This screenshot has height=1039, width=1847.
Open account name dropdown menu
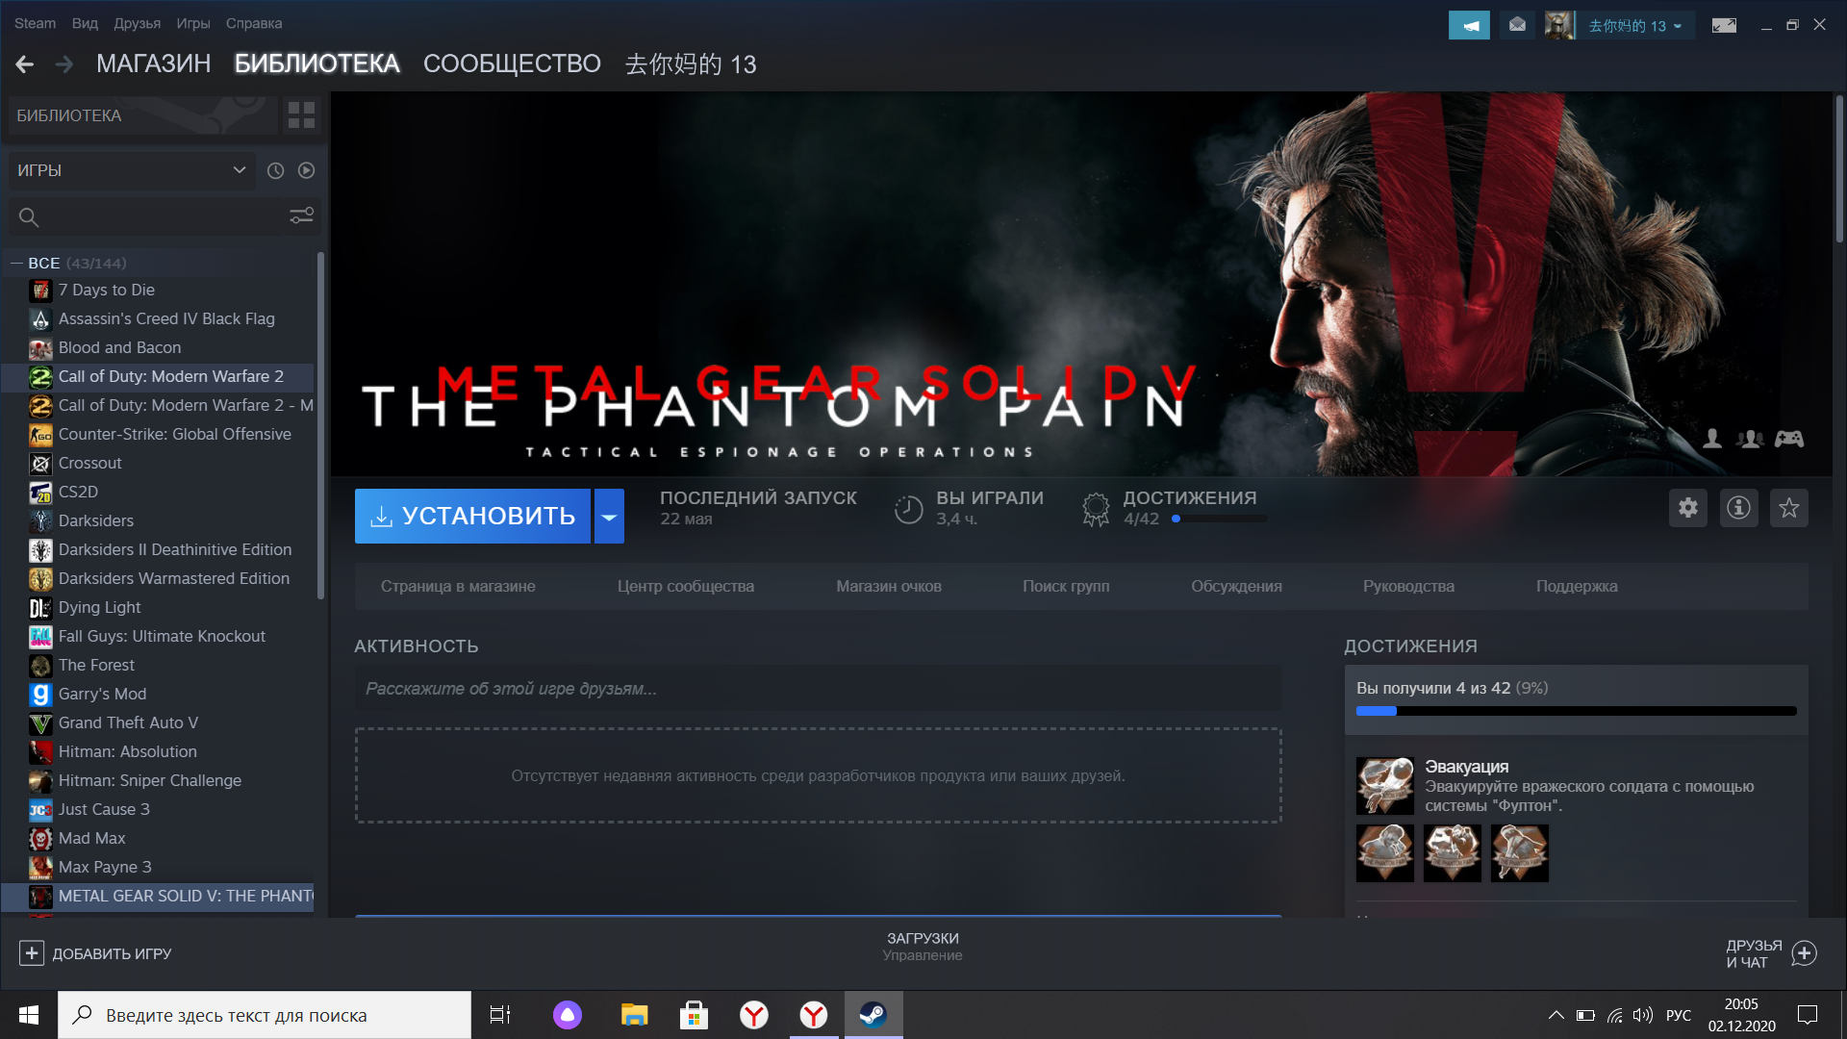click(x=1635, y=26)
